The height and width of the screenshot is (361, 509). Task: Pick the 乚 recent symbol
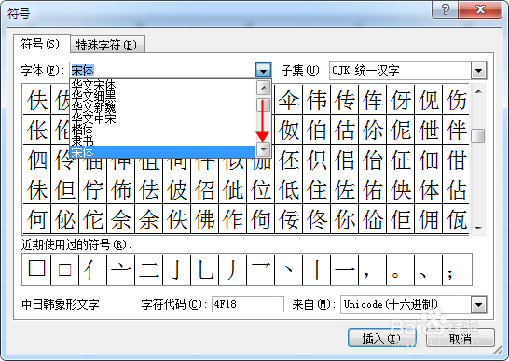[204, 270]
